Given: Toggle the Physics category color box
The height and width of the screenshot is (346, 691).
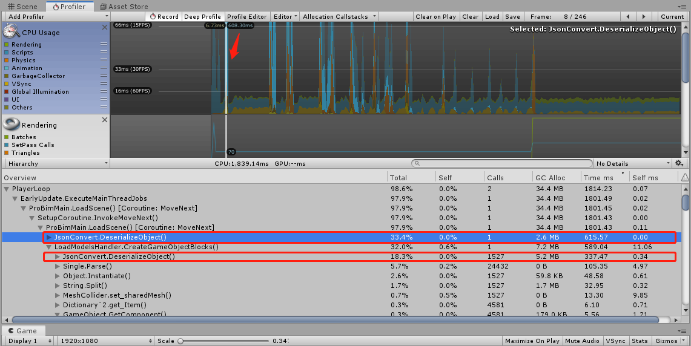Looking at the screenshot, I should pyautogui.click(x=7, y=60).
